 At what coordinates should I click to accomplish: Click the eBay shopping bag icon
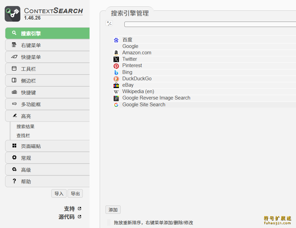[116, 85]
